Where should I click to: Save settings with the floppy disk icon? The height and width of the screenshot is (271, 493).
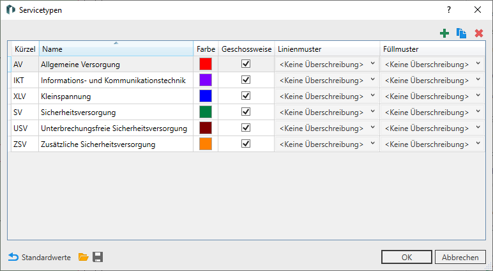point(98,257)
